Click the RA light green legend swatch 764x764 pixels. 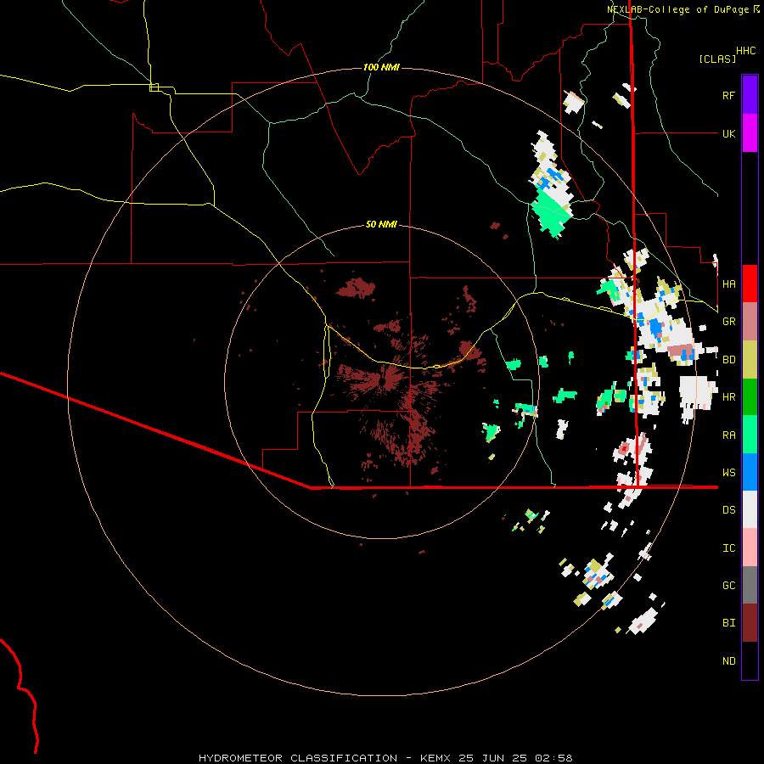tap(750, 435)
